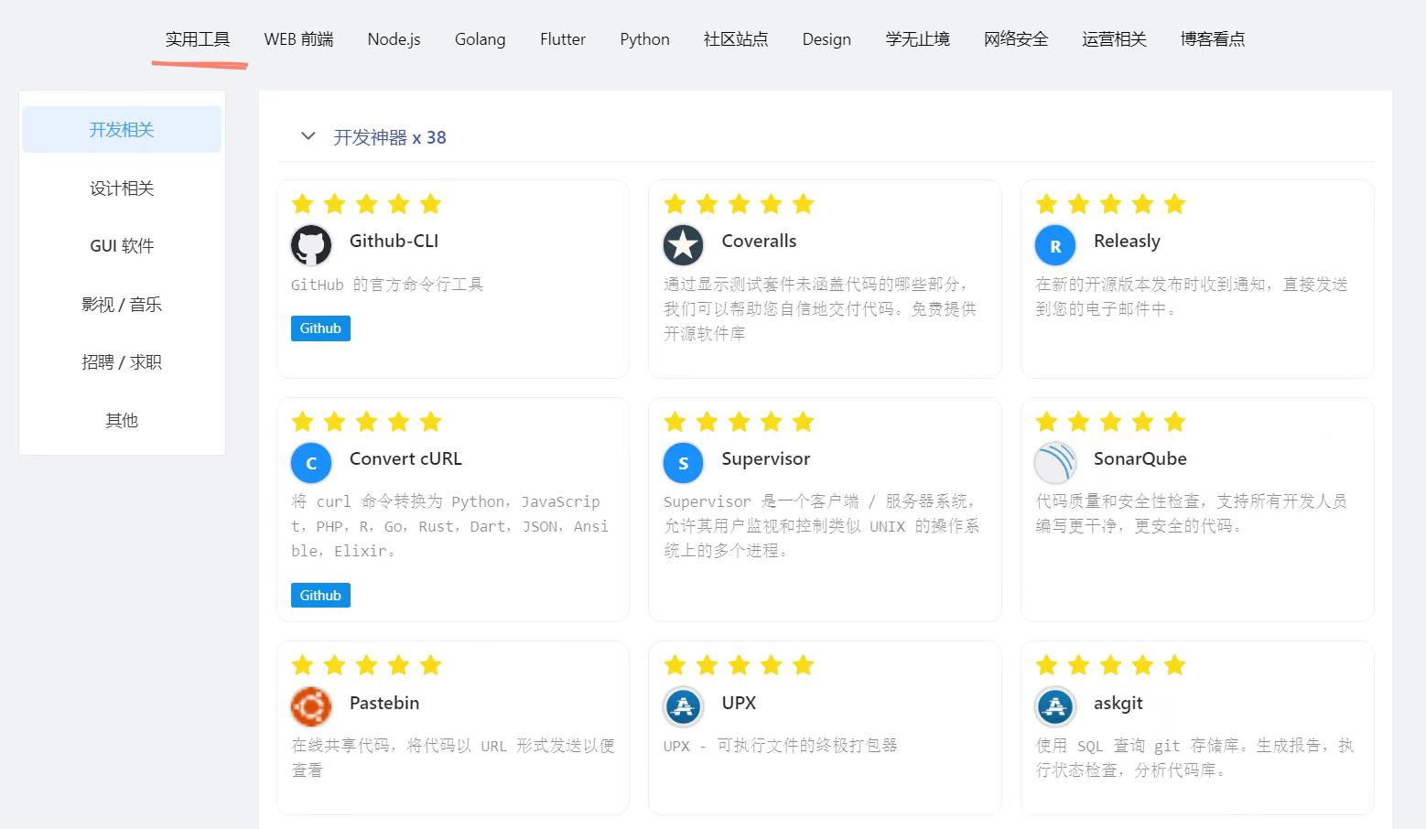Switch to the 社区站点 tab
Viewport: 1426px width, 829px height.
(x=736, y=39)
